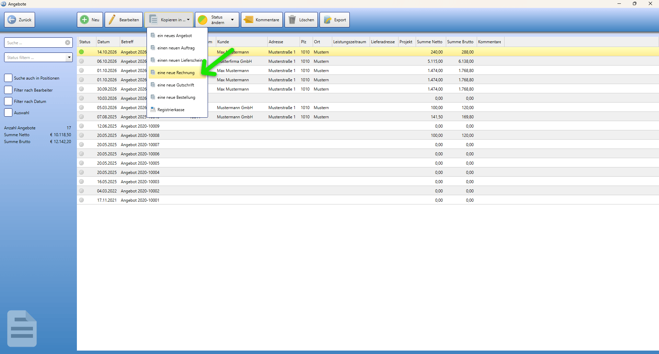Click the green plus Neu icon

(x=84, y=20)
